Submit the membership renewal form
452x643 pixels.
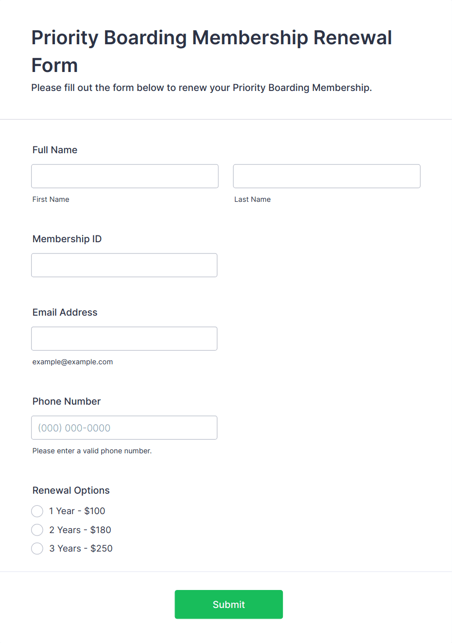229,605
